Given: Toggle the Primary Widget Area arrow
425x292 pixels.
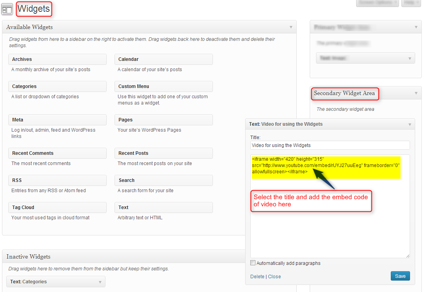Looking at the screenshot, I should pos(416,27).
